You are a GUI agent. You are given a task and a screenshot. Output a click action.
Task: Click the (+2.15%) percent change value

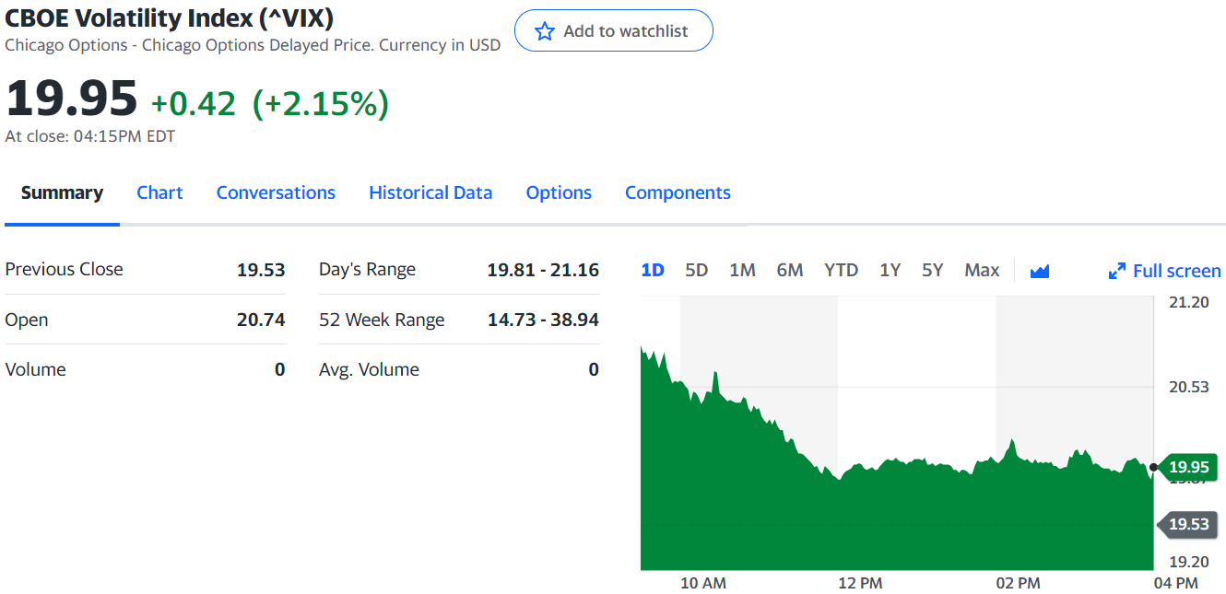[321, 103]
